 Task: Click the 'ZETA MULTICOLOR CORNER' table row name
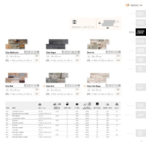(20, 114)
